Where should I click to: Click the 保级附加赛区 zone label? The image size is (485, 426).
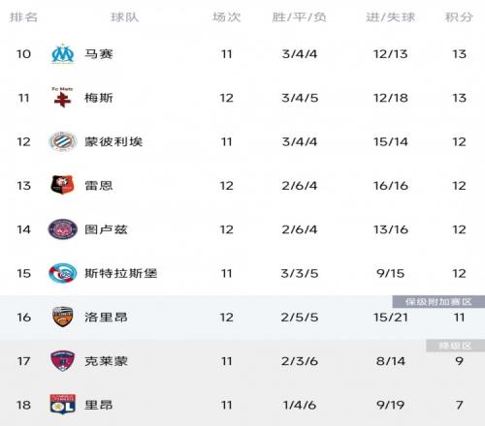(x=438, y=302)
